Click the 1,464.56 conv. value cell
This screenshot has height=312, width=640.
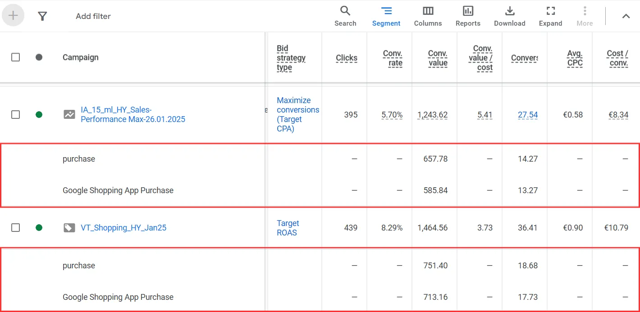433,228
